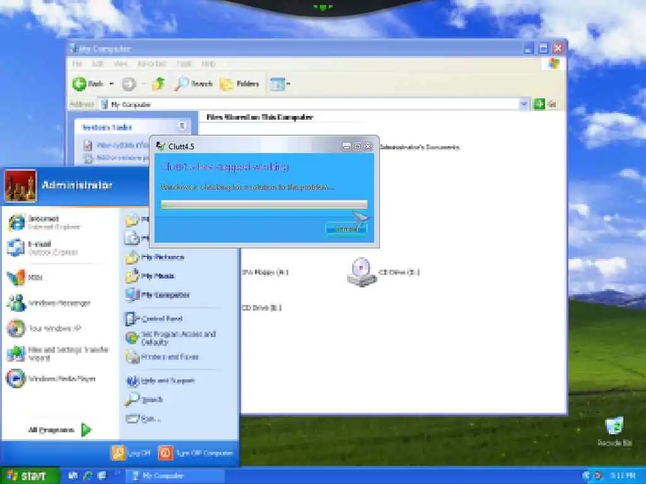Open Set Program Access and Defaults
The width and height of the screenshot is (646, 484).
(x=170, y=338)
